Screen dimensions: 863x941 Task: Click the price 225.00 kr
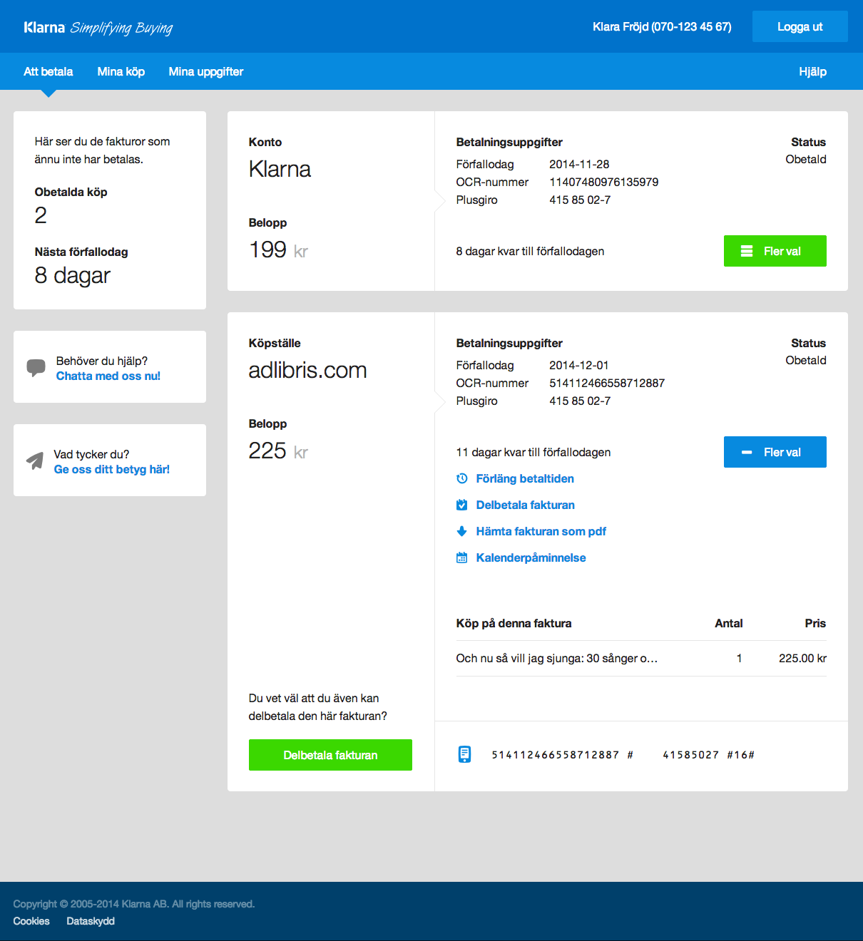coord(802,658)
